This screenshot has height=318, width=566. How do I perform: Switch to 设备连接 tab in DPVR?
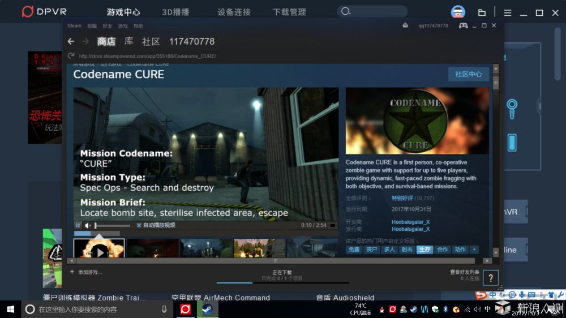pyautogui.click(x=234, y=12)
